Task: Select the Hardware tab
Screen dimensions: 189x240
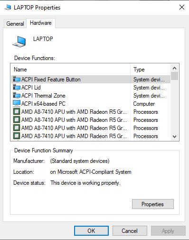Action: (x=41, y=23)
